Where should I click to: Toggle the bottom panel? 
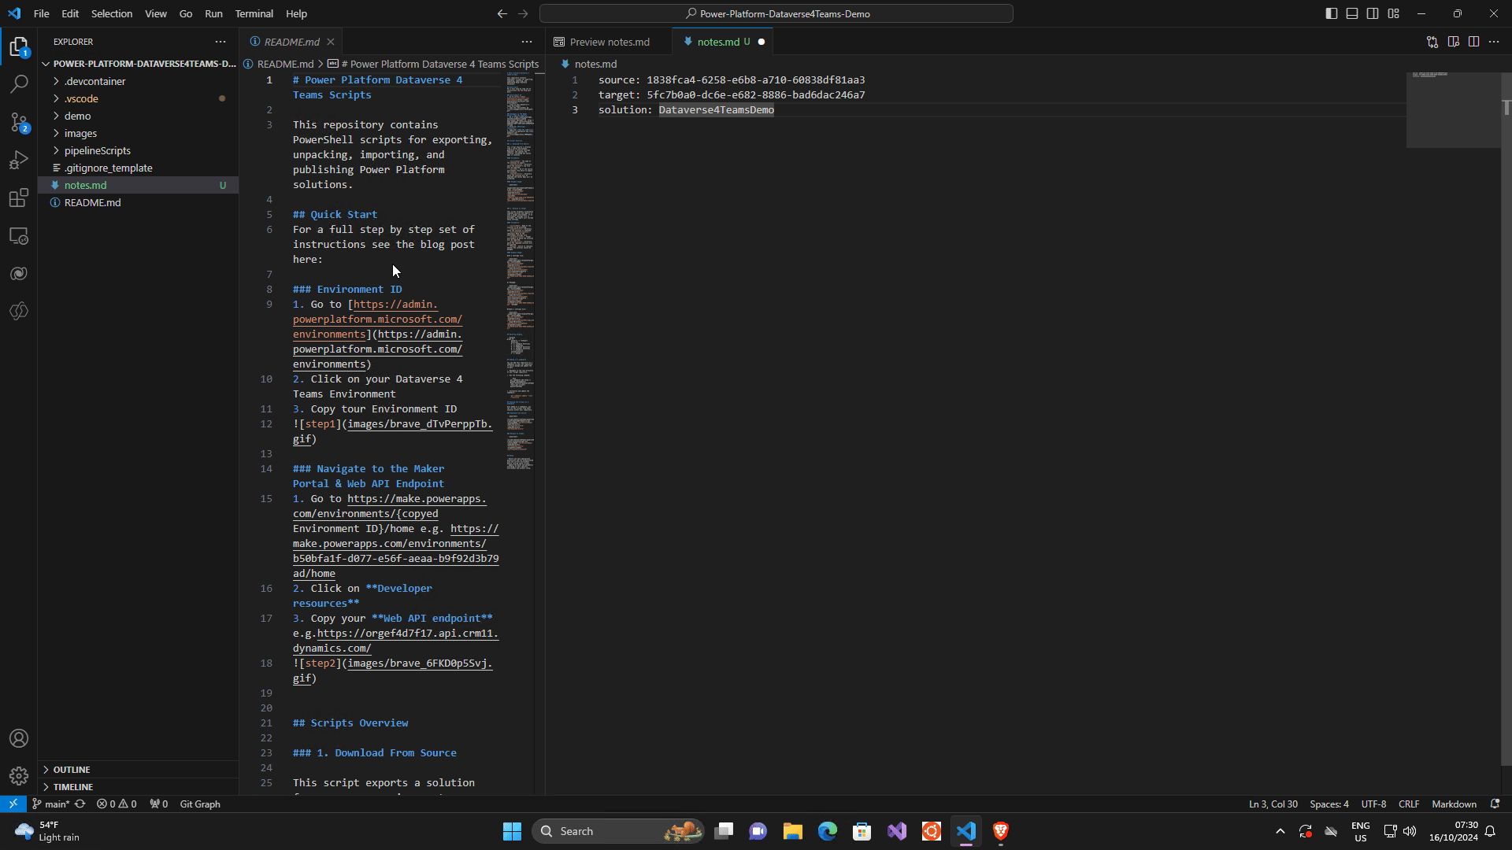pos(1351,13)
